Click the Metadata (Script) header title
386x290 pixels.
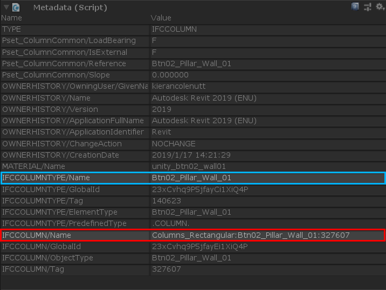70,8
